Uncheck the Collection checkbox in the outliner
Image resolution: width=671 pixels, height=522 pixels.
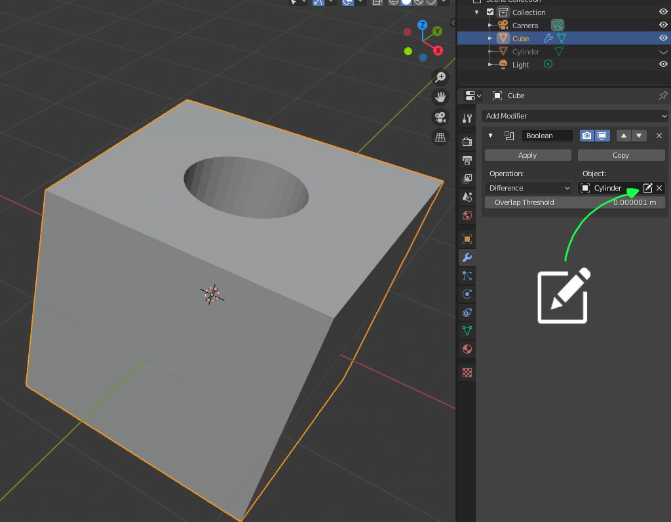pyautogui.click(x=490, y=12)
